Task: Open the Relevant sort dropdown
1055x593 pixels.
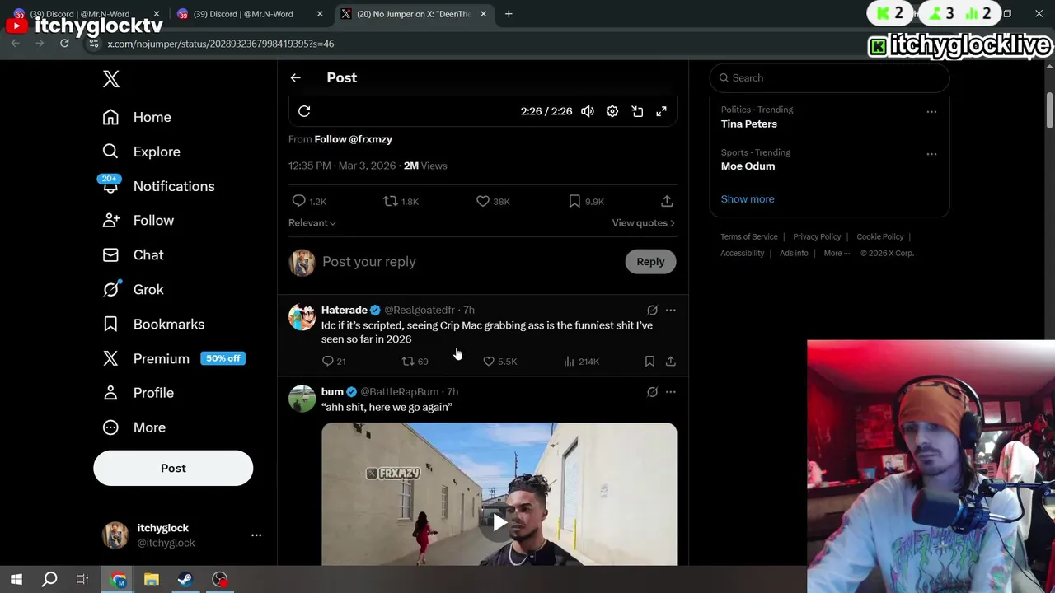Action: [x=312, y=223]
